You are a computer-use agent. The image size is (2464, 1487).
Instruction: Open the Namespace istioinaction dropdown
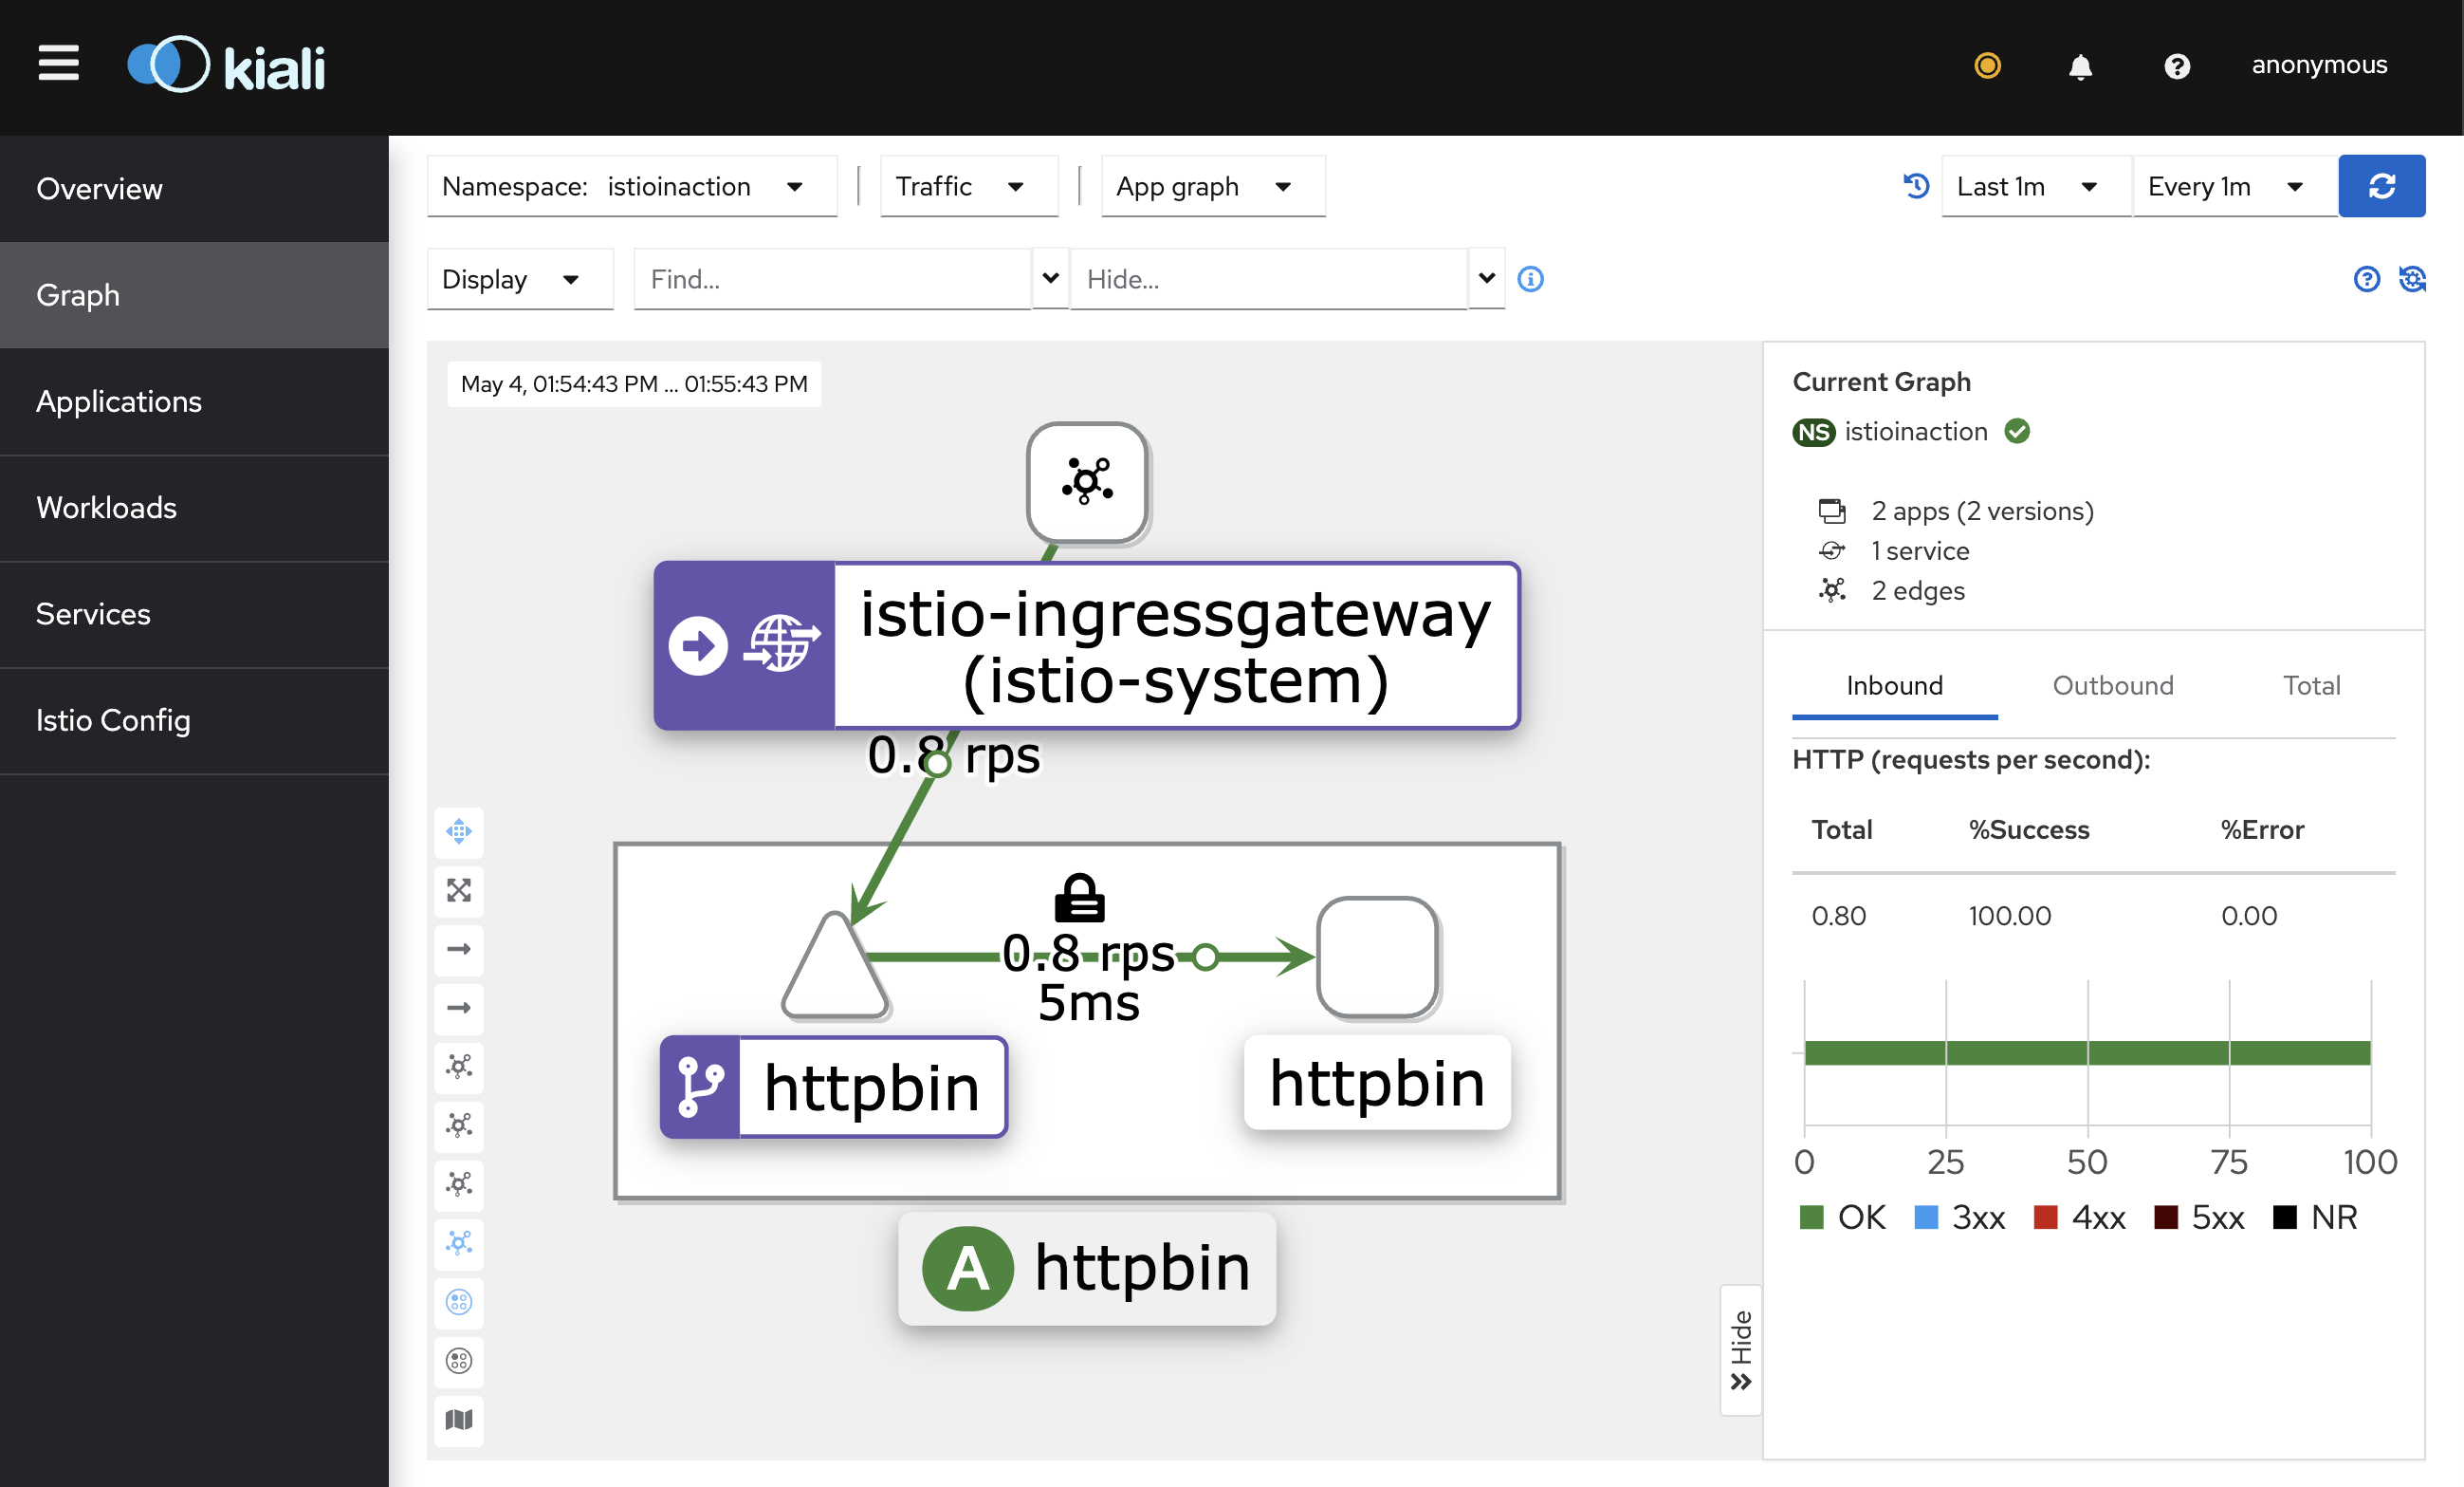pyautogui.click(x=632, y=186)
